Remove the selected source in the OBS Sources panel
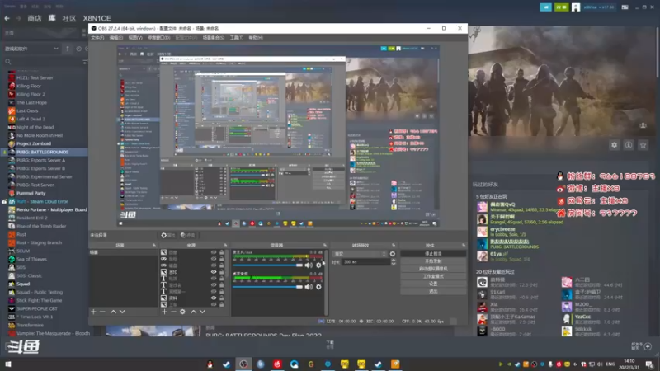Screen dimensions: 660x371 [173, 312]
